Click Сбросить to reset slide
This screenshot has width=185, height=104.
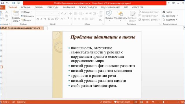coord(27,16)
